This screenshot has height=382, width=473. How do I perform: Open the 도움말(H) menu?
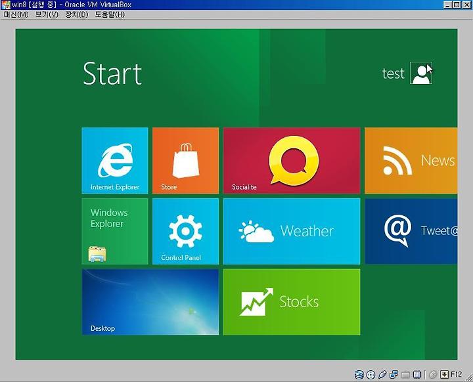(x=110, y=14)
